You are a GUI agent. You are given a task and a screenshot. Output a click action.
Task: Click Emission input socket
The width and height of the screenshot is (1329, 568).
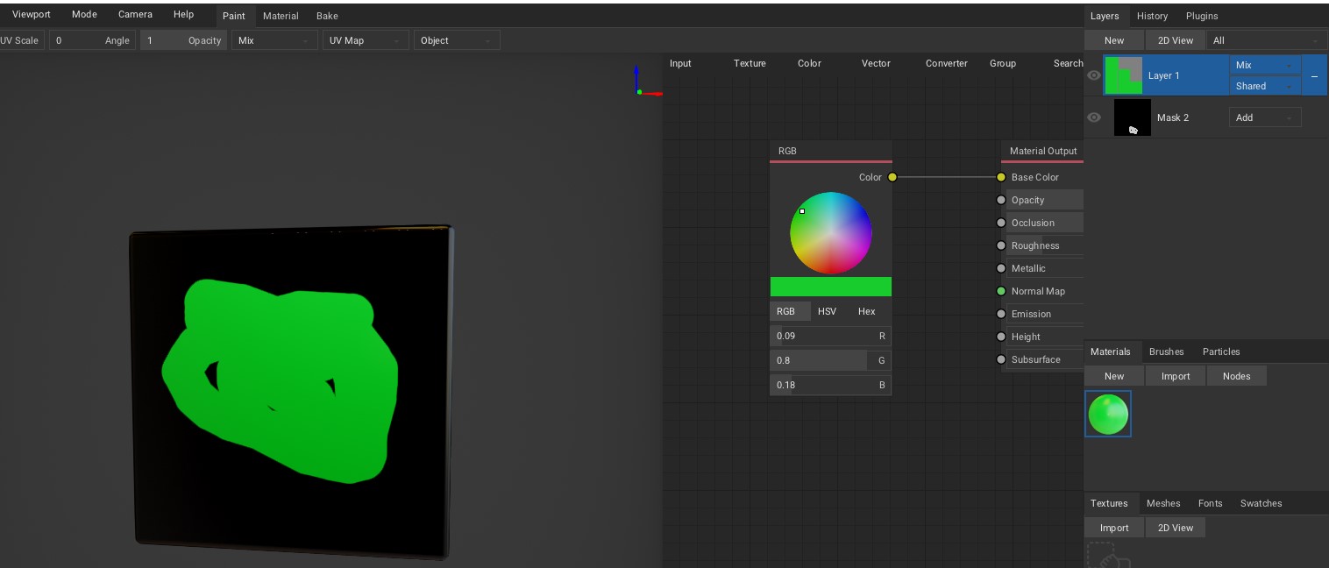pos(1001,314)
